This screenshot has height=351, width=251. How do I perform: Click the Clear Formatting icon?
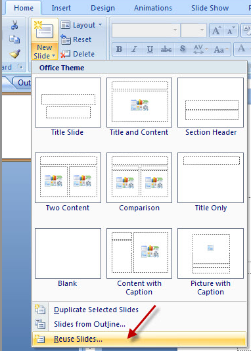pos(246,30)
